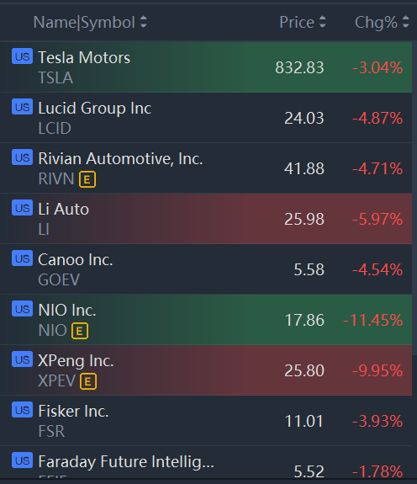The width and height of the screenshot is (417, 484).
Task: Select Li Auto price 25.98
Action: tap(304, 219)
